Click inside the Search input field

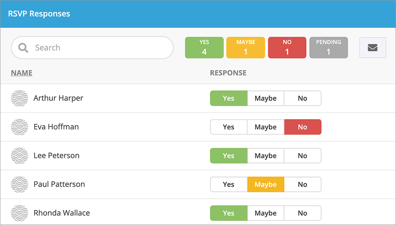(99, 48)
